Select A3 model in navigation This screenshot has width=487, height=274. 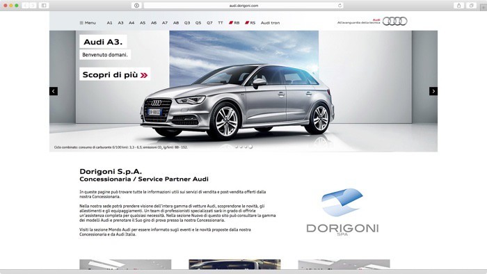pyautogui.click(x=120, y=23)
